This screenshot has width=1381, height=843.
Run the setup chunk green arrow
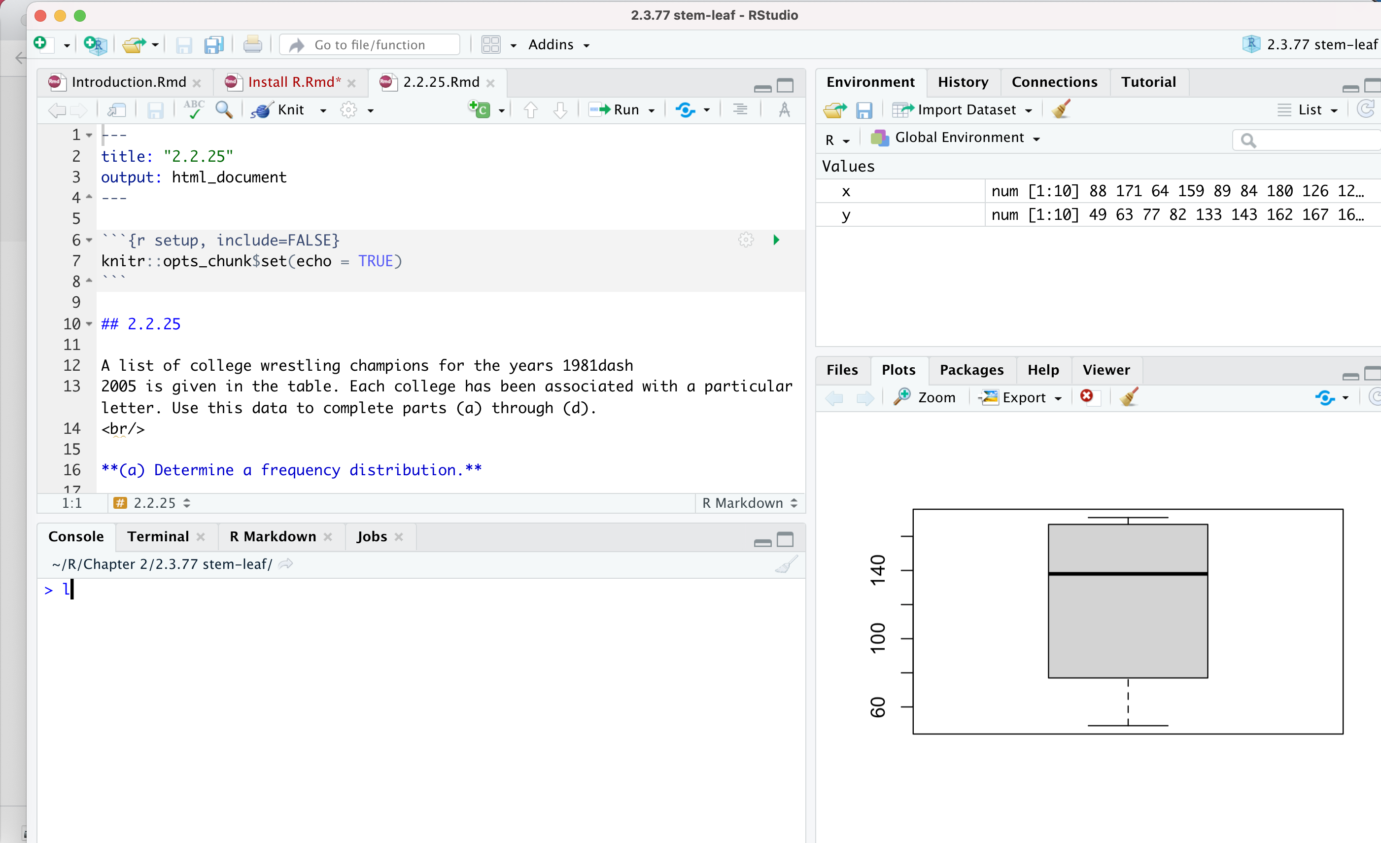776,241
